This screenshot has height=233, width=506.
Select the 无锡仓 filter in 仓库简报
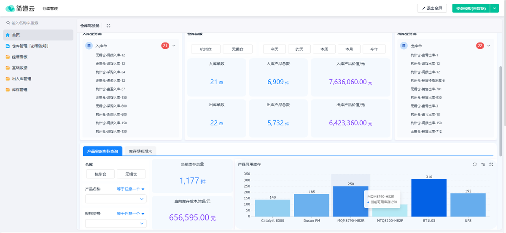coord(237,49)
